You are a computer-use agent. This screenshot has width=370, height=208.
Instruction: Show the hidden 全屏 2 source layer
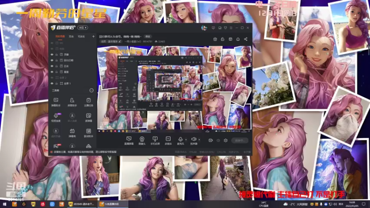point(52,78)
